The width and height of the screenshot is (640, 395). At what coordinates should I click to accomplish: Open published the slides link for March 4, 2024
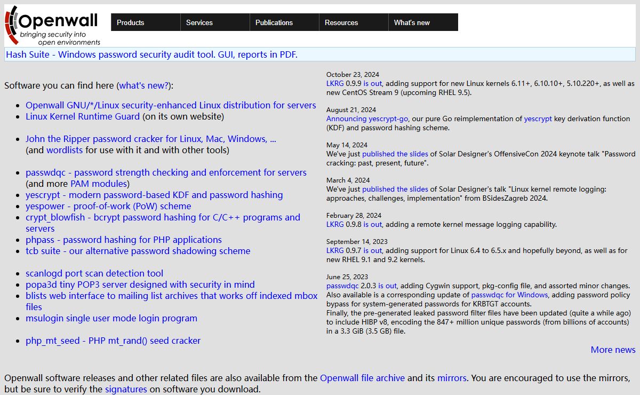(395, 189)
